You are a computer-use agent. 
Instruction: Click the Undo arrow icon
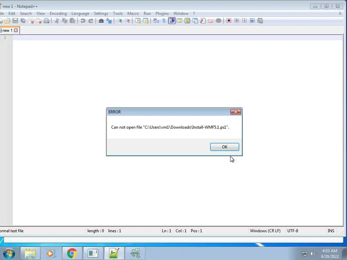83,21
